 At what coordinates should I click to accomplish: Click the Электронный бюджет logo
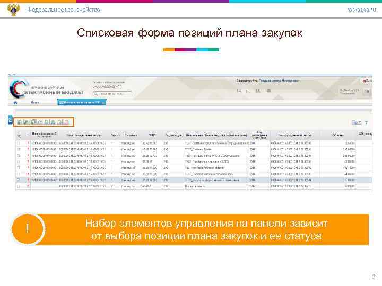[x=47, y=90]
